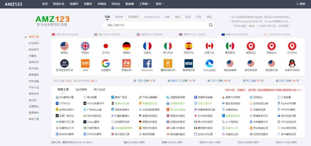
Task: Open the 汇率换算 tool link
Action: 284,97
